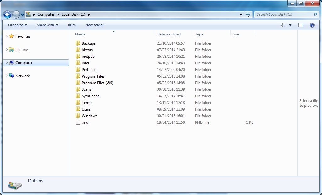Select the Program Files folder icon

pos(78,76)
